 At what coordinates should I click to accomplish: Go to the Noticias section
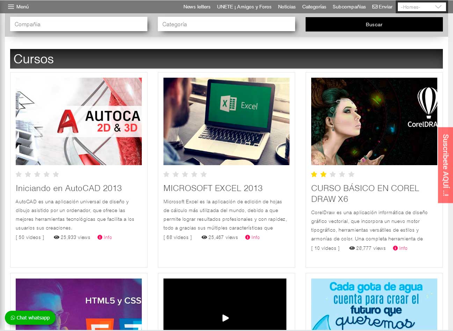[286, 7]
